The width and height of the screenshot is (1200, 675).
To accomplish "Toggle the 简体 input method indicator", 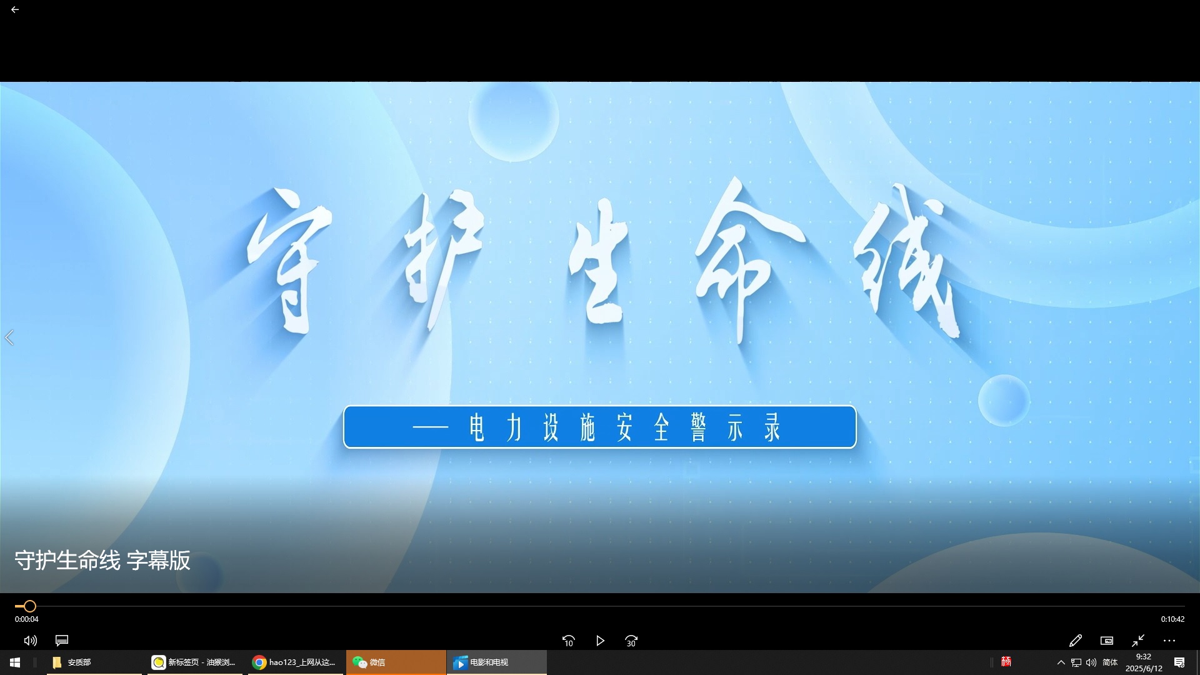I will click(1110, 662).
